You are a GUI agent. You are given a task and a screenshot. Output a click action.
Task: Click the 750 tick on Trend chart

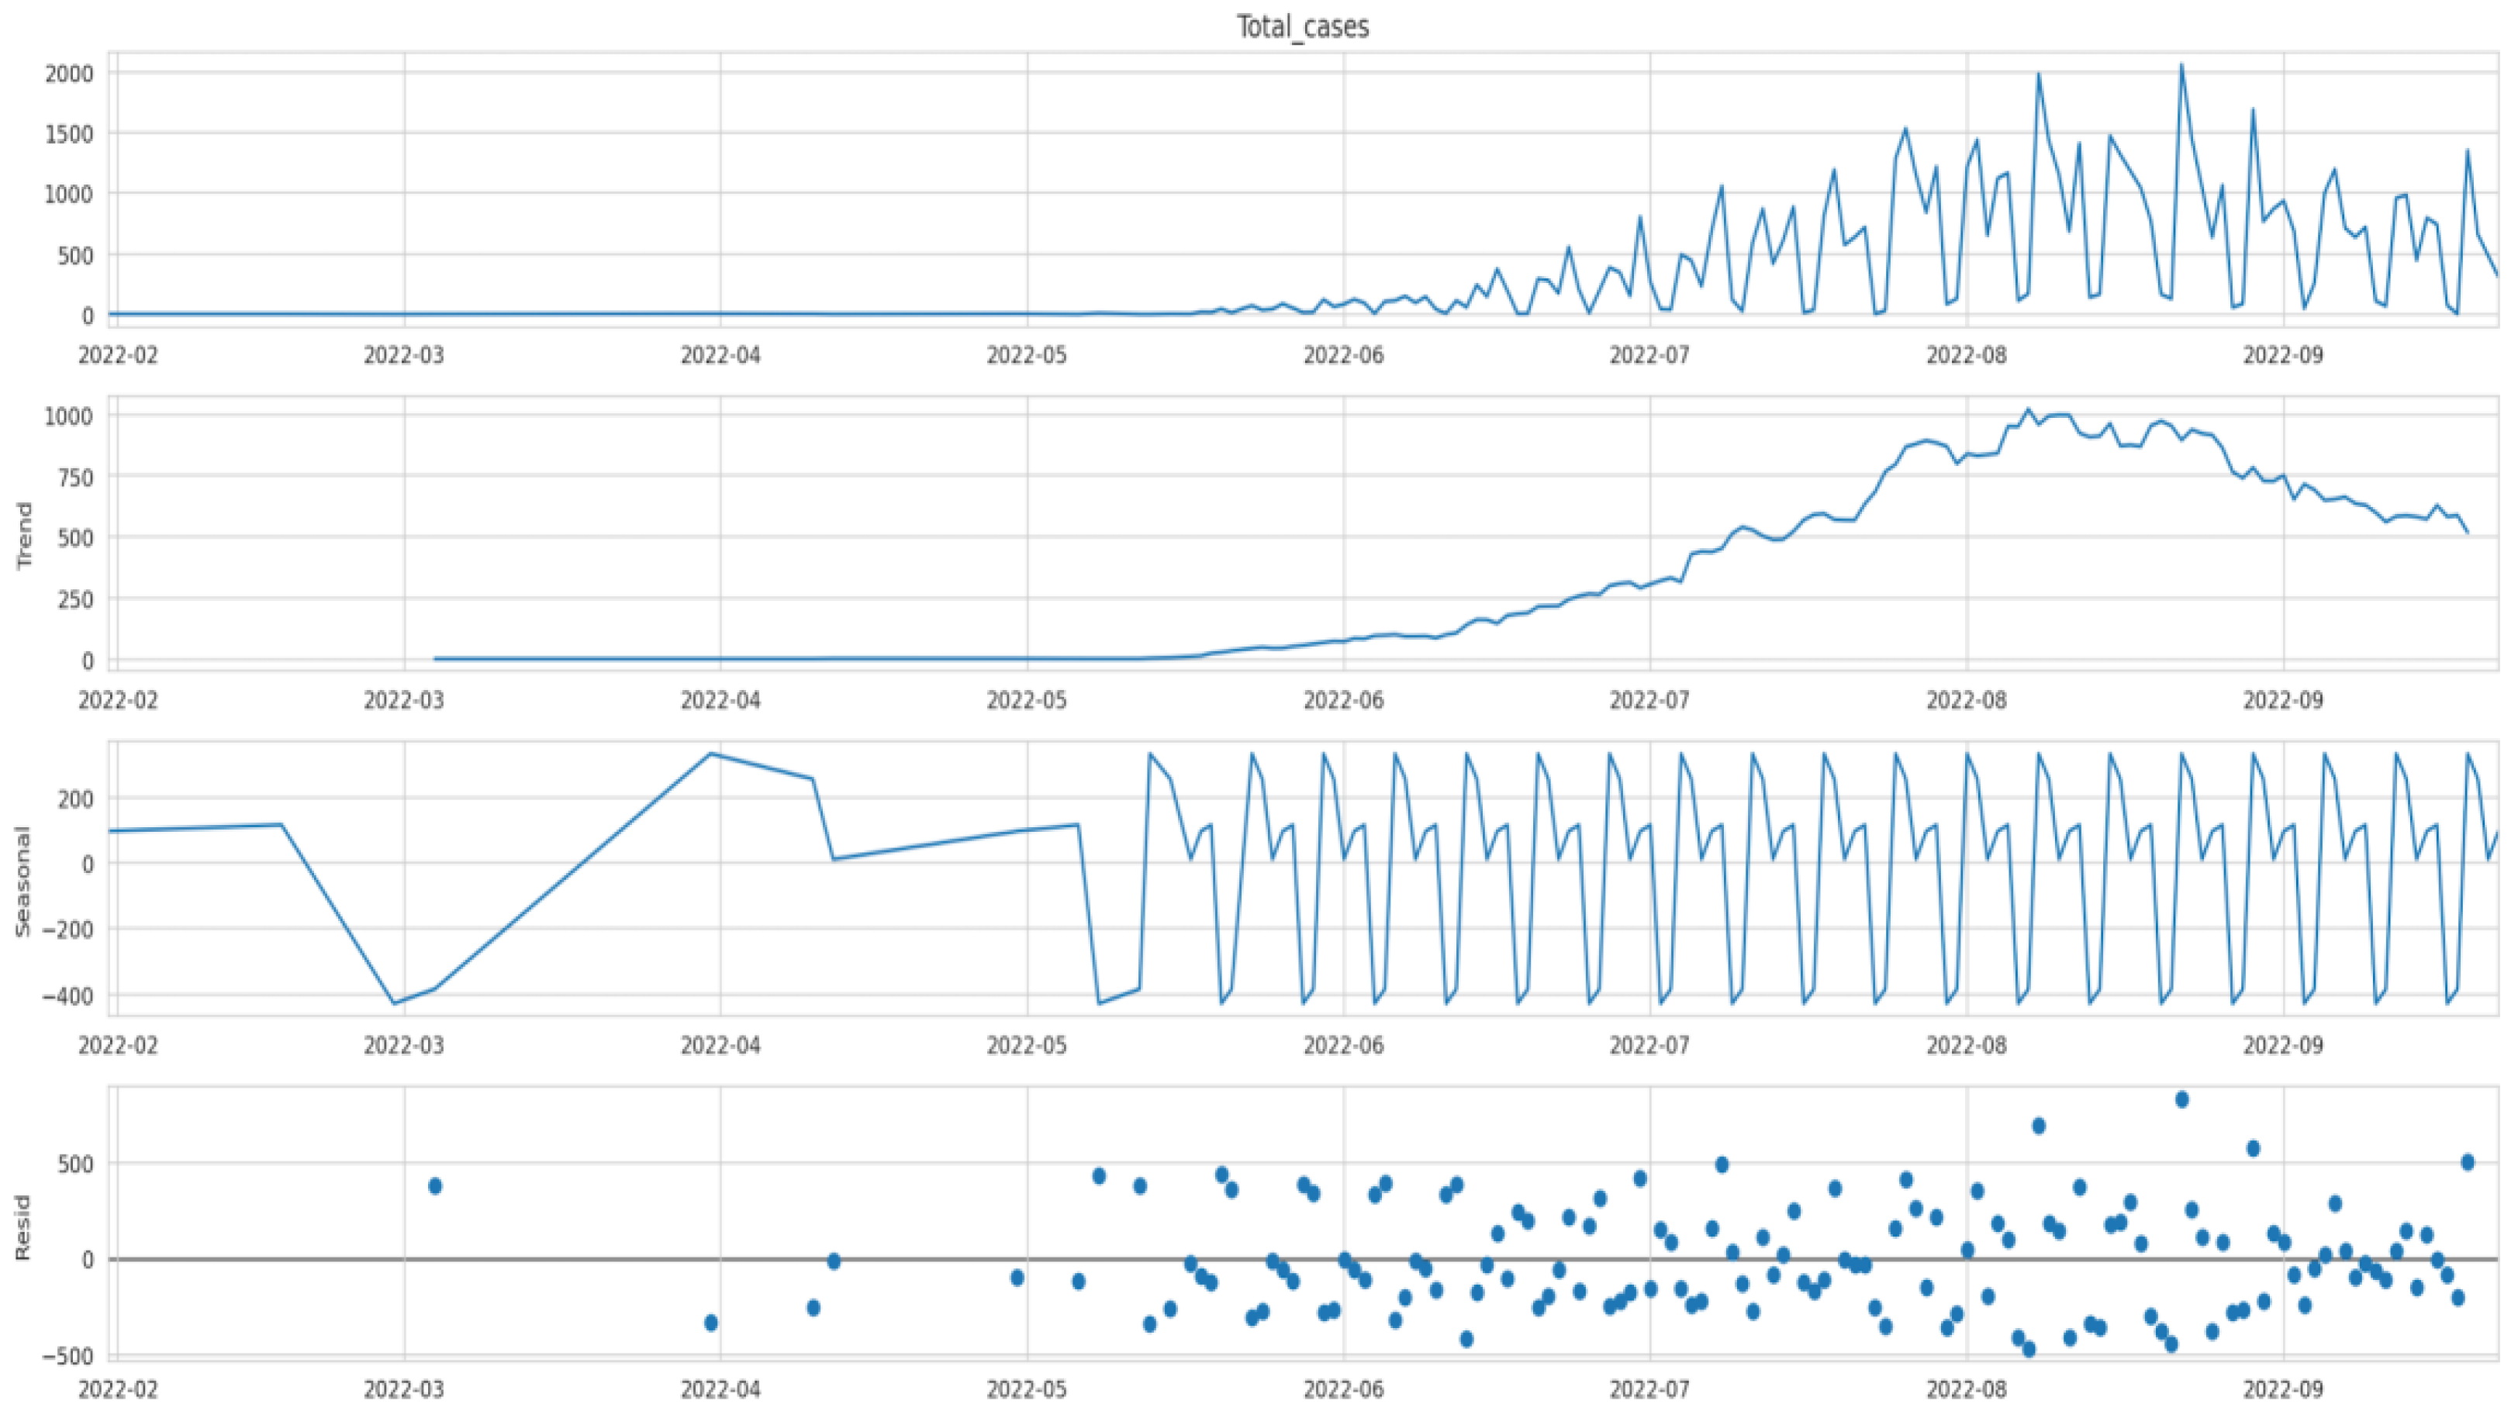pos(74,477)
